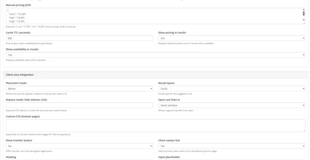Viewport: 310px width, 160px height.
Task: Click the register/transfer links open hint
Action: (176, 111)
